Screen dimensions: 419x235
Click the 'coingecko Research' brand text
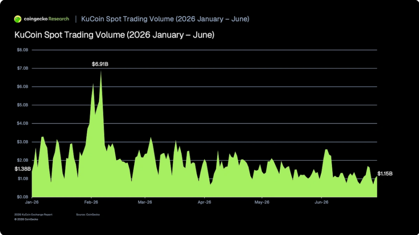tap(47, 19)
